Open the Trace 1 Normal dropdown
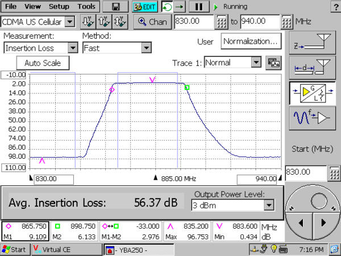 coord(256,63)
